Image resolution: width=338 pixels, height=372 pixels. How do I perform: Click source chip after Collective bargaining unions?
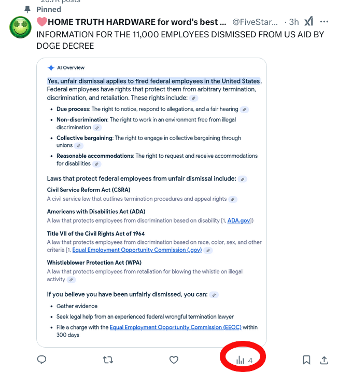tap(79, 146)
